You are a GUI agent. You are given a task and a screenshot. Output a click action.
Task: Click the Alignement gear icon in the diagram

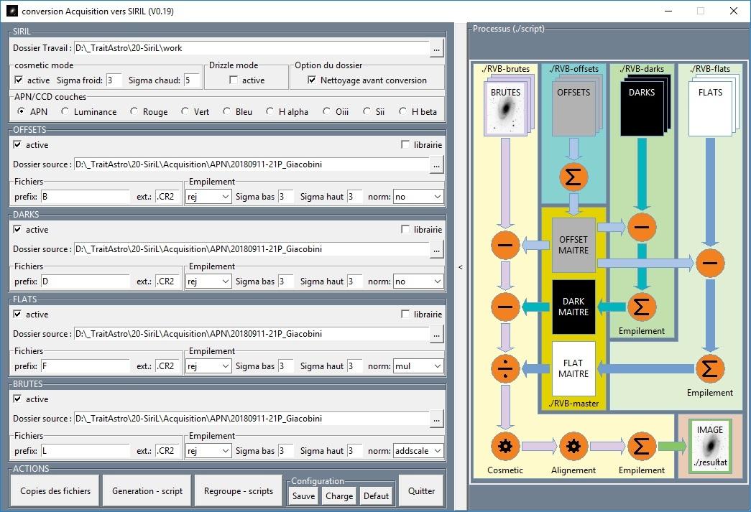click(x=573, y=446)
